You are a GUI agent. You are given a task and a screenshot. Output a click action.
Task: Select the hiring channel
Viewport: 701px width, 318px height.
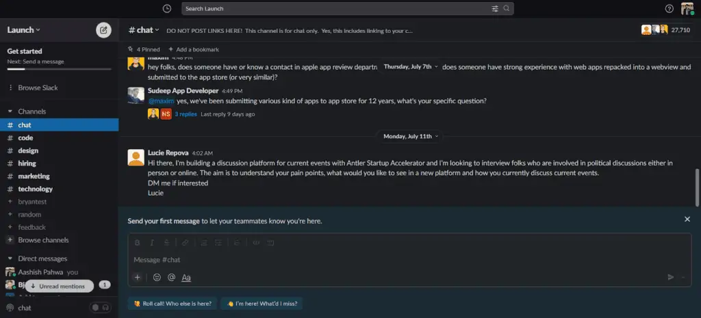click(x=27, y=163)
